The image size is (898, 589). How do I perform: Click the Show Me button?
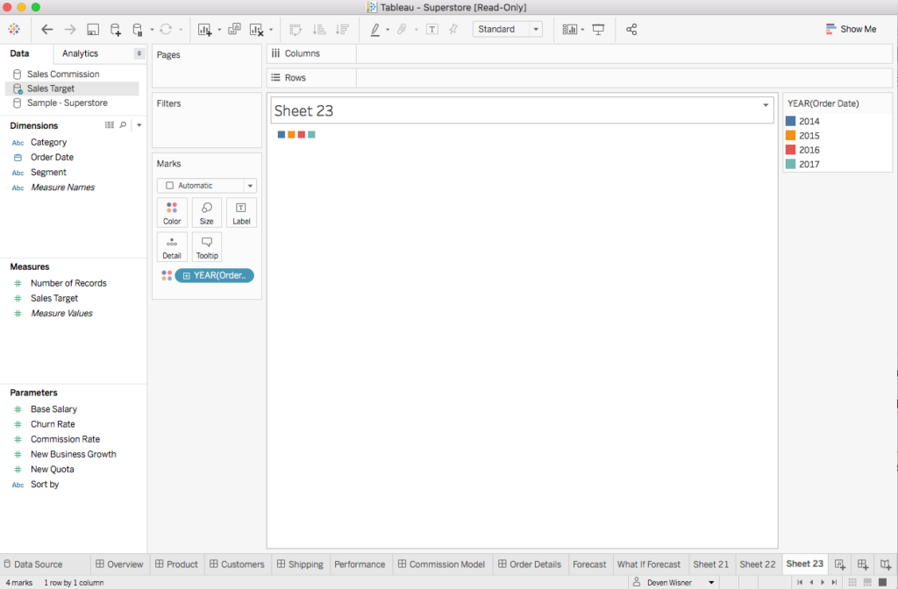pos(851,29)
